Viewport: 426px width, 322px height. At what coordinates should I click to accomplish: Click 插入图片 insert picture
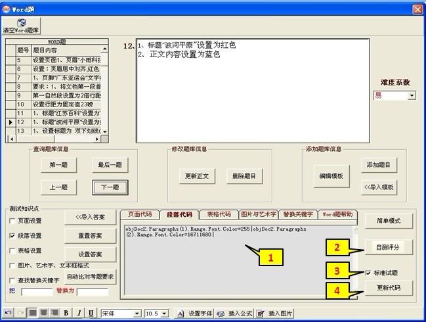point(274,313)
